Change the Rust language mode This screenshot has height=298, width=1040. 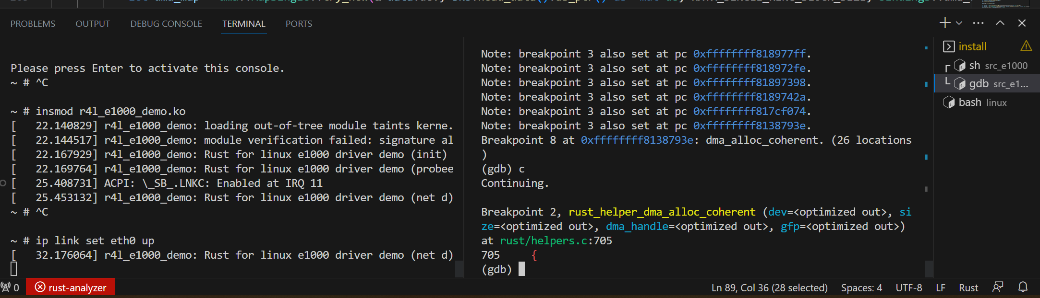tap(968, 287)
